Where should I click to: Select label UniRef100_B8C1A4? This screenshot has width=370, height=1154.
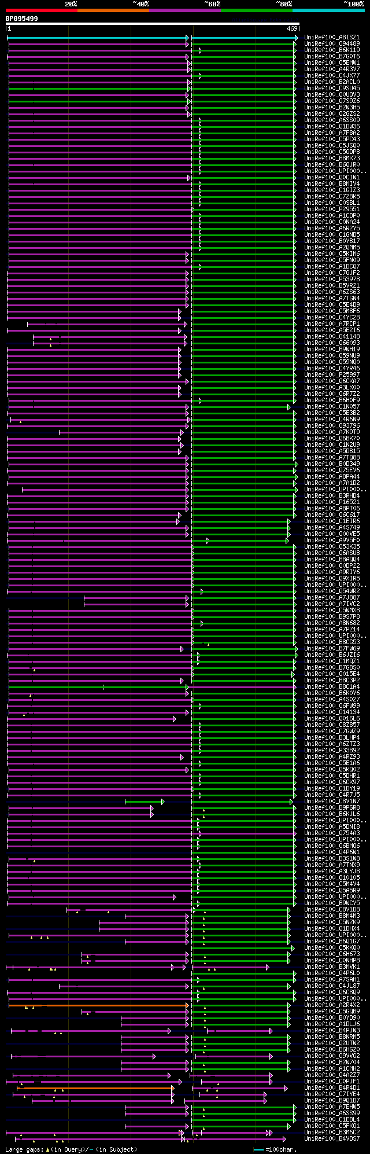tap(332, 686)
